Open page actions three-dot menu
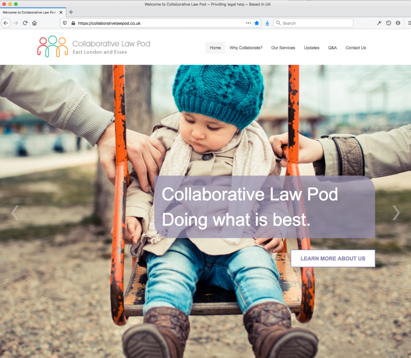This screenshot has height=358, width=411. 248,23
